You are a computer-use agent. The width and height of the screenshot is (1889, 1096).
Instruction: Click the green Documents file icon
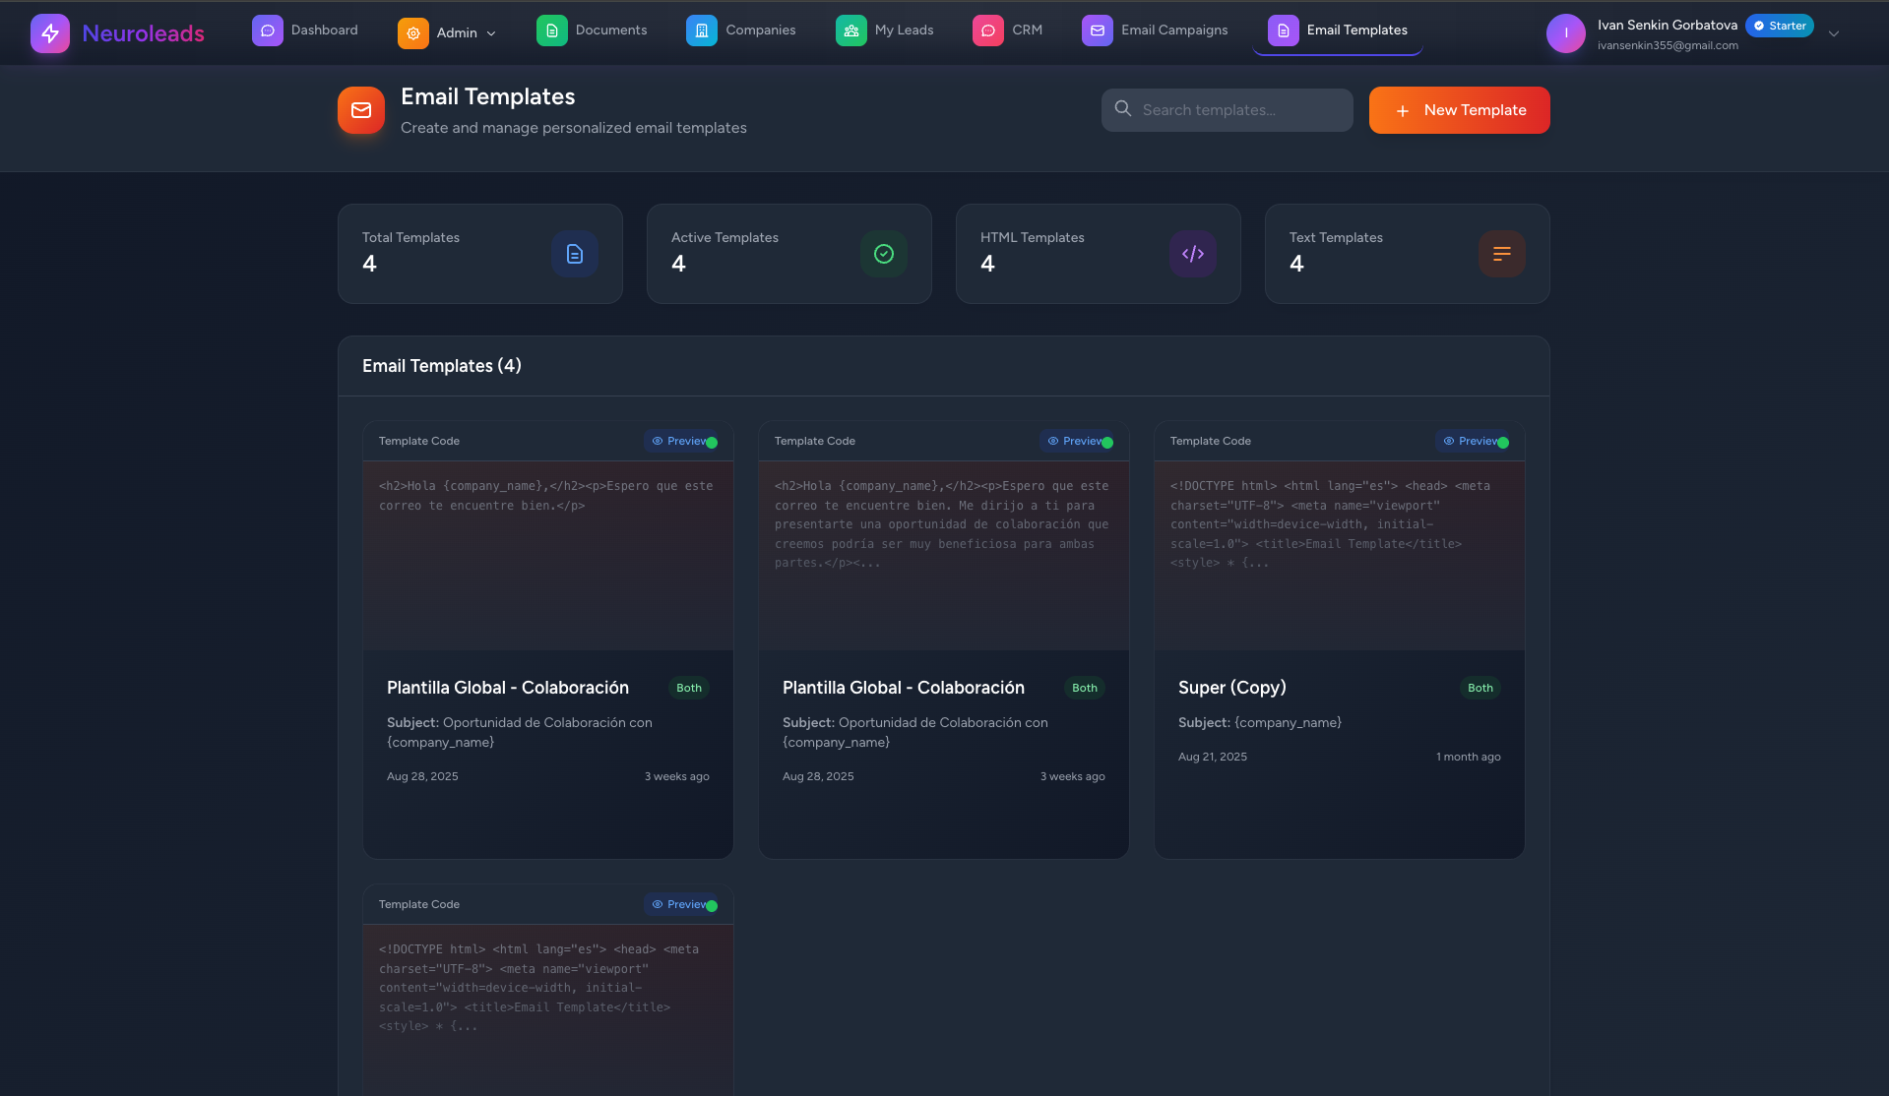click(x=552, y=30)
